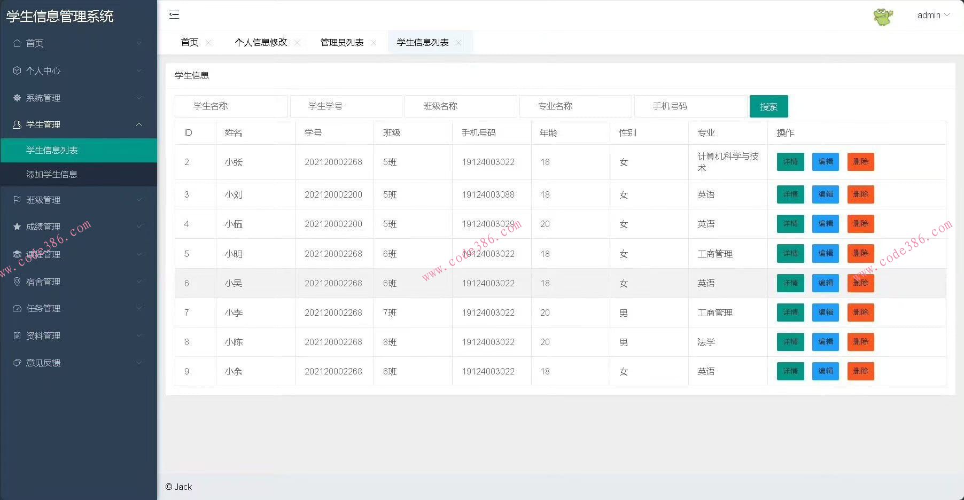
Task: Open 系统管理 via its gear icon
Action: click(x=17, y=98)
